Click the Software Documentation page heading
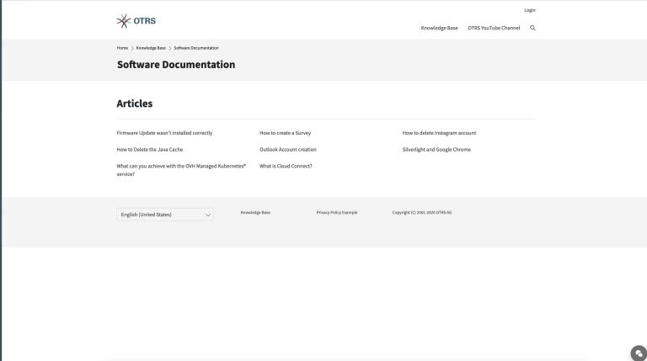This screenshot has width=647, height=361. (176, 65)
